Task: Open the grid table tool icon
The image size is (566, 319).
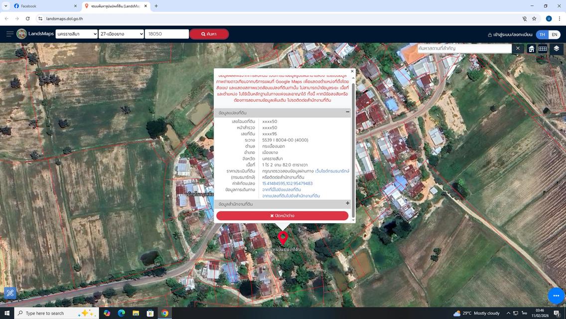Action: (543, 48)
